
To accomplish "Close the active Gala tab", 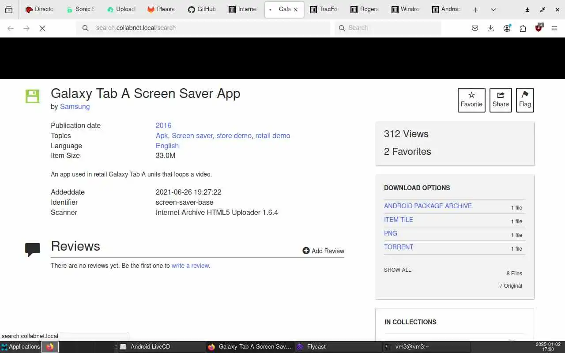I will click(x=296, y=9).
